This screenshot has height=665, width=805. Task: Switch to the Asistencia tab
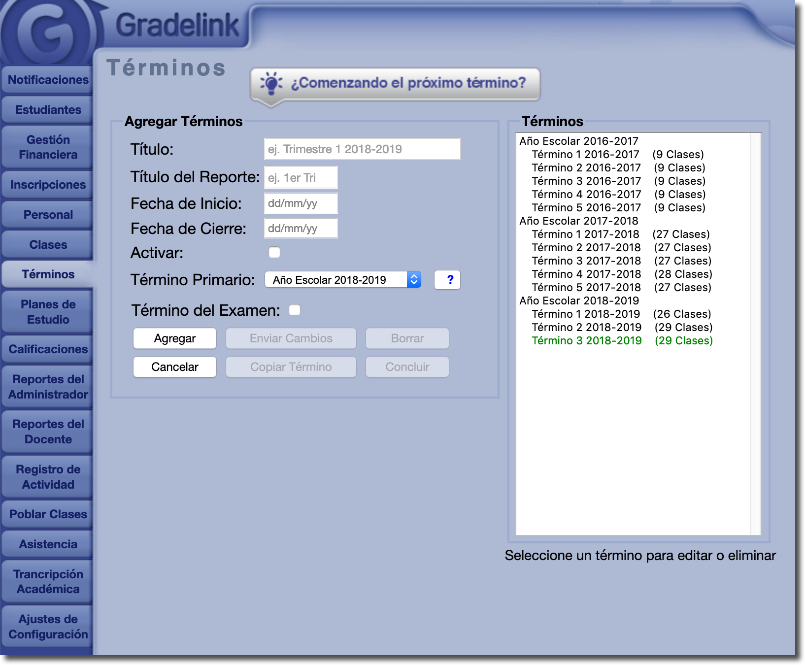coord(48,544)
